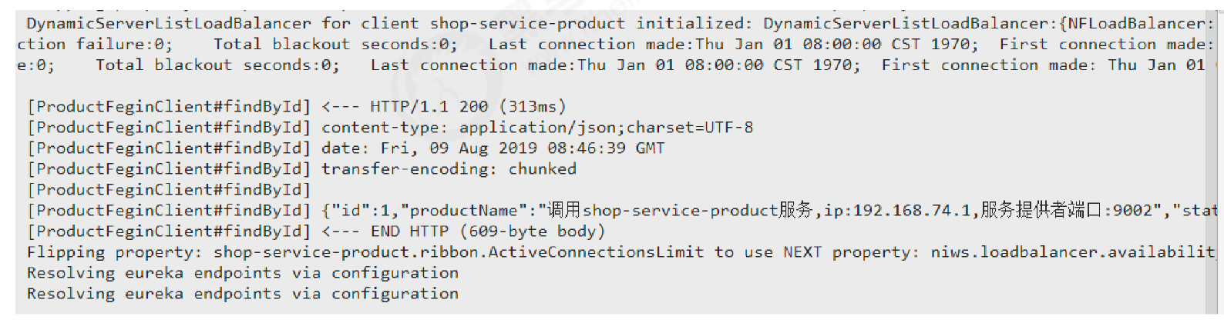This screenshot has height=323, width=1224.
Task: Click the first 'Resolving eureka endpoints' line
Action: (x=243, y=272)
